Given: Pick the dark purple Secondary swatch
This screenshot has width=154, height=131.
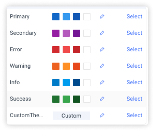Looking at the screenshot, I should point(77,33).
